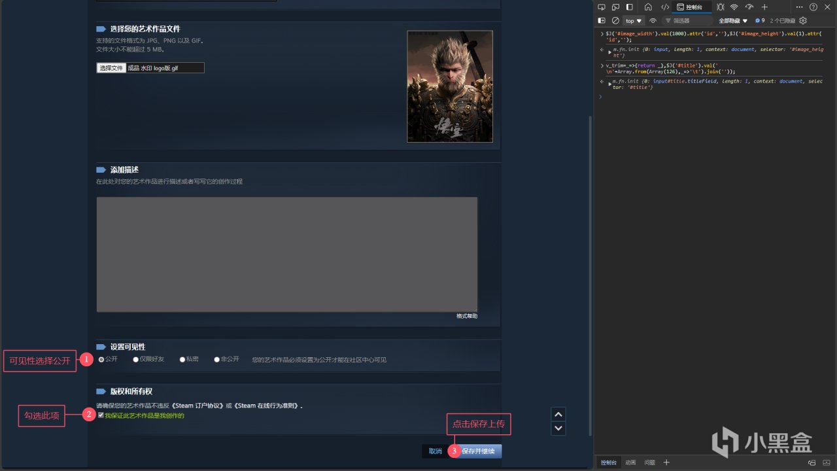Image resolution: width=837 pixels, height=471 pixels.
Task: Click the page scroll-down arrow button
Action: coord(558,428)
